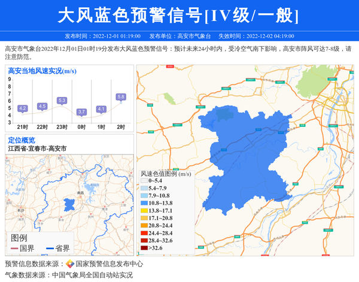359x282 pixels.
Task: Click the 4.5 wind speed marker at 22时
Action: tap(42, 106)
